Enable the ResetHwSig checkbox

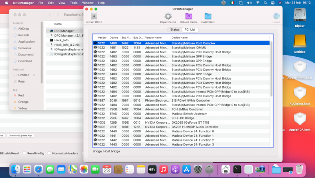[25, 152]
